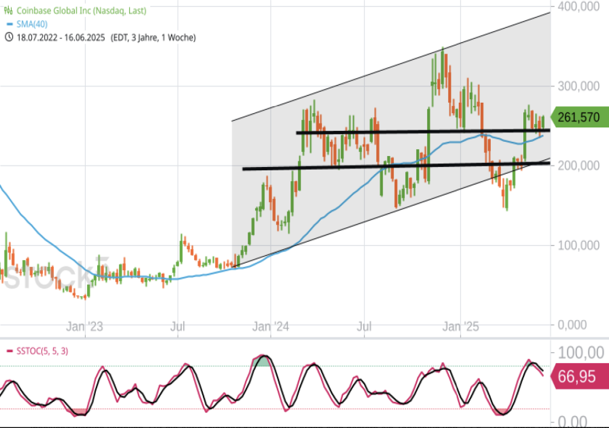
Task: Click the 100,000 price axis label
Action: tap(578, 245)
